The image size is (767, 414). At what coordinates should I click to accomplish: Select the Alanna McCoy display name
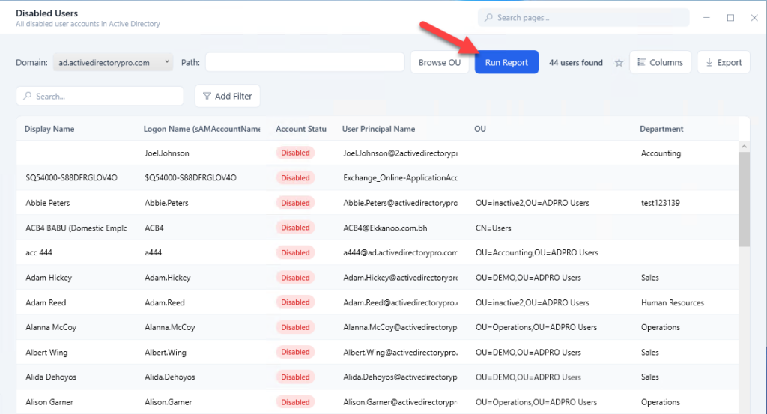(51, 327)
